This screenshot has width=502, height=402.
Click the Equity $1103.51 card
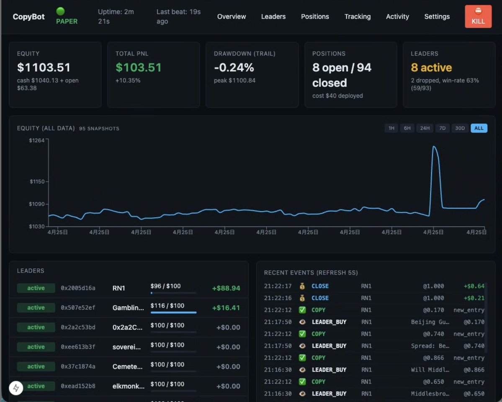click(x=55, y=75)
